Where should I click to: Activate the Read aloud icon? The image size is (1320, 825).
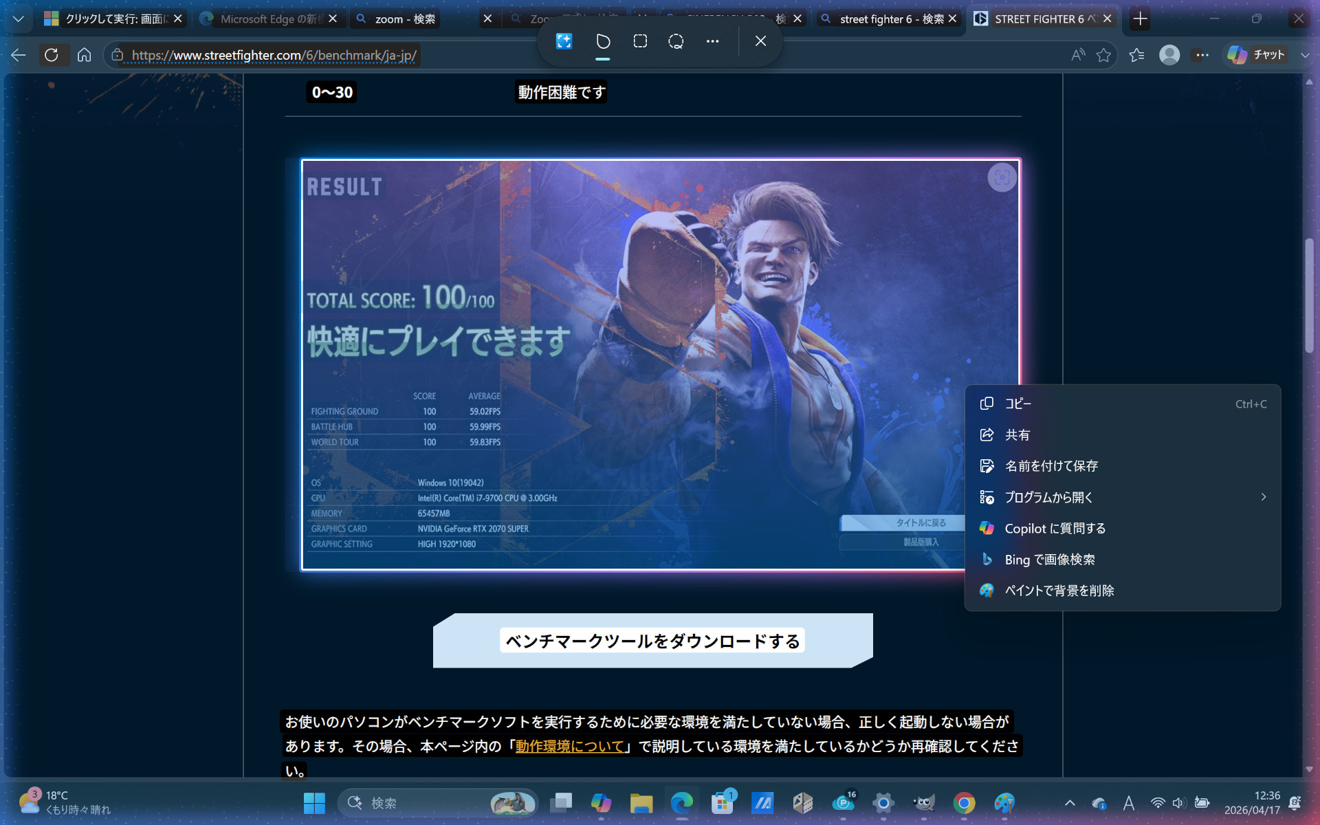(x=1078, y=55)
